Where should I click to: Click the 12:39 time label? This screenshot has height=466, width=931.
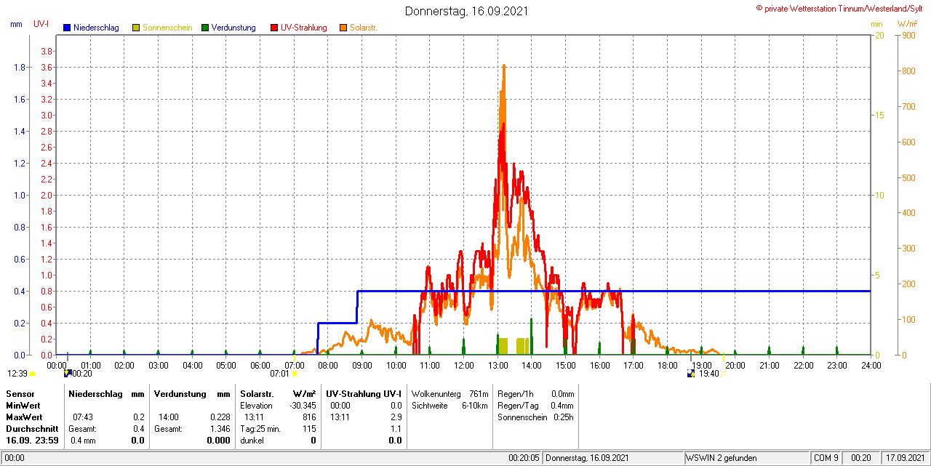coord(17,374)
